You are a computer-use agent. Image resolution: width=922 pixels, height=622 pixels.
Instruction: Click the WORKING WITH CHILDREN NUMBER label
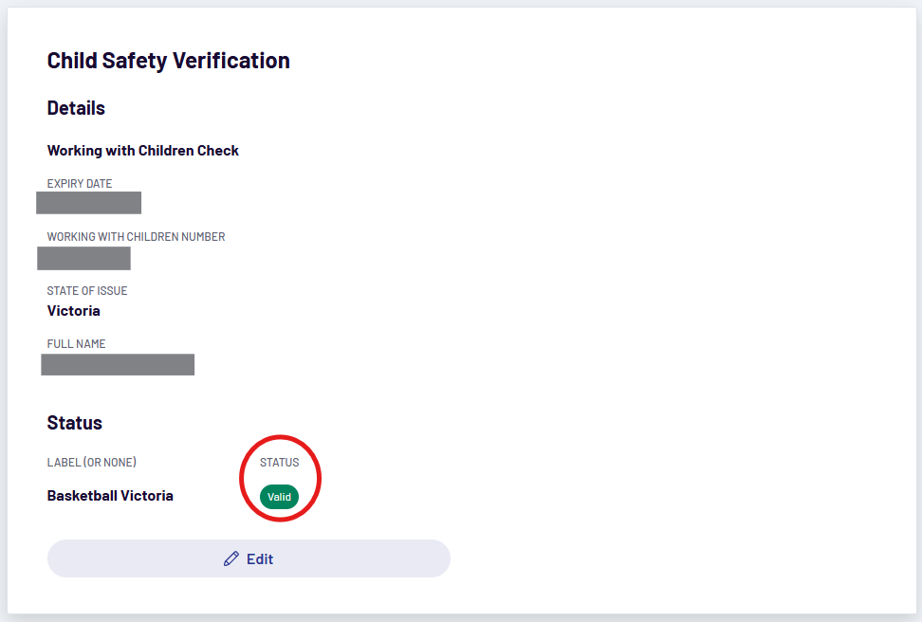(136, 236)
